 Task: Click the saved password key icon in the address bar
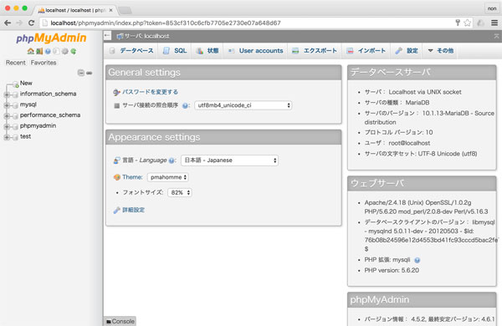458,23
